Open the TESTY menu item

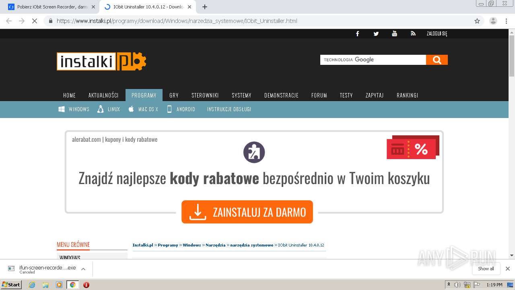click(346, 95)
